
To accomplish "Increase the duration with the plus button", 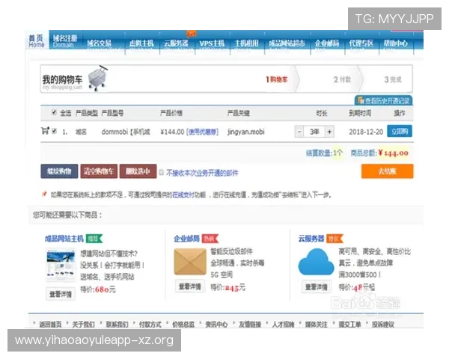I will tap(329, 132).
